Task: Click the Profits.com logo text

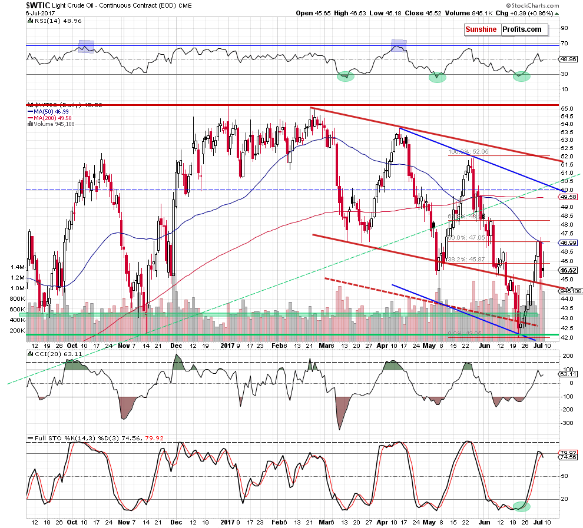Action: [522, 29]
